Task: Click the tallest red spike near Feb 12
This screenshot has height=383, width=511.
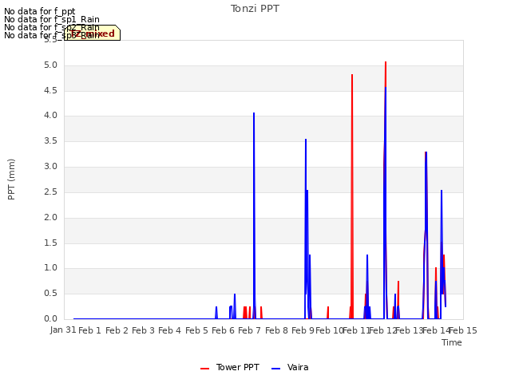Action: [x=386, y=73]
